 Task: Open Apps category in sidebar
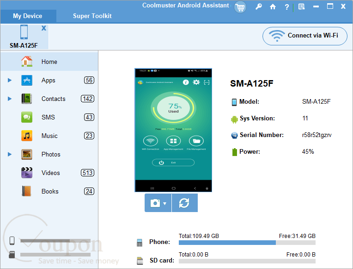49,81
